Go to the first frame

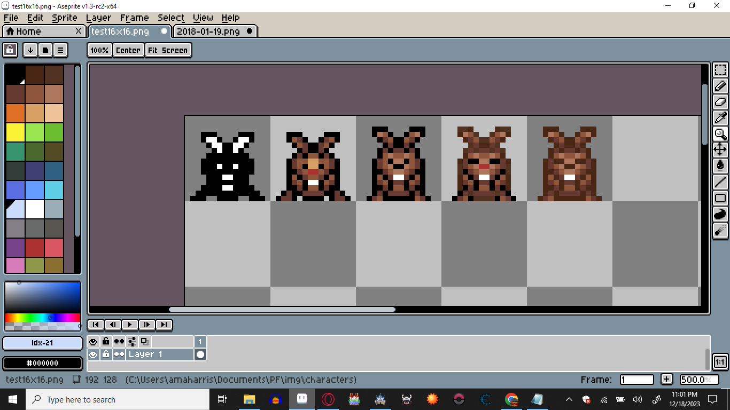(x=96, y=325)
